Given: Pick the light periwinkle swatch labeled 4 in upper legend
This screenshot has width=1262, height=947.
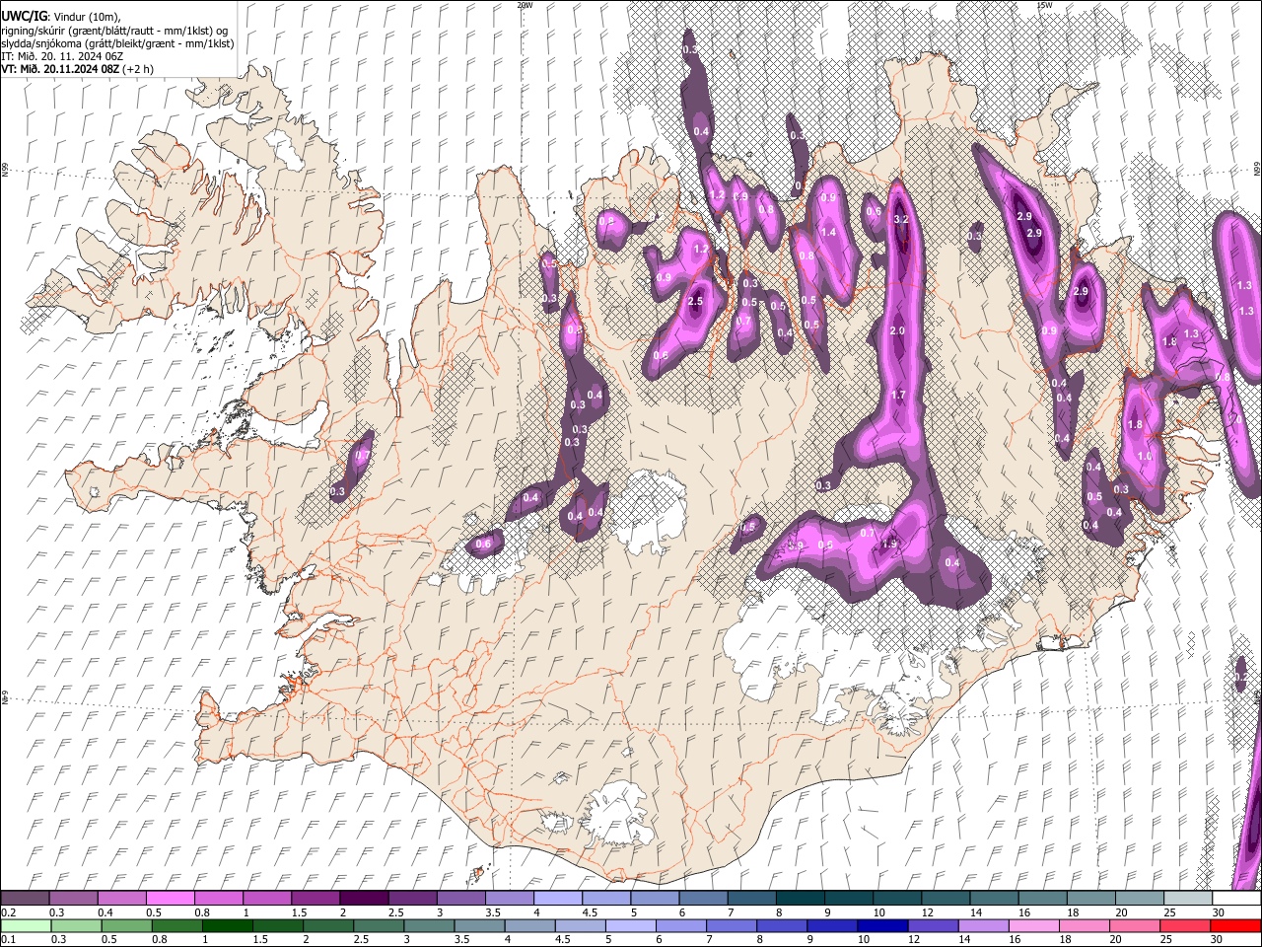Looking at the screenshot, I should pyautogui.click(x=557, y=899).
